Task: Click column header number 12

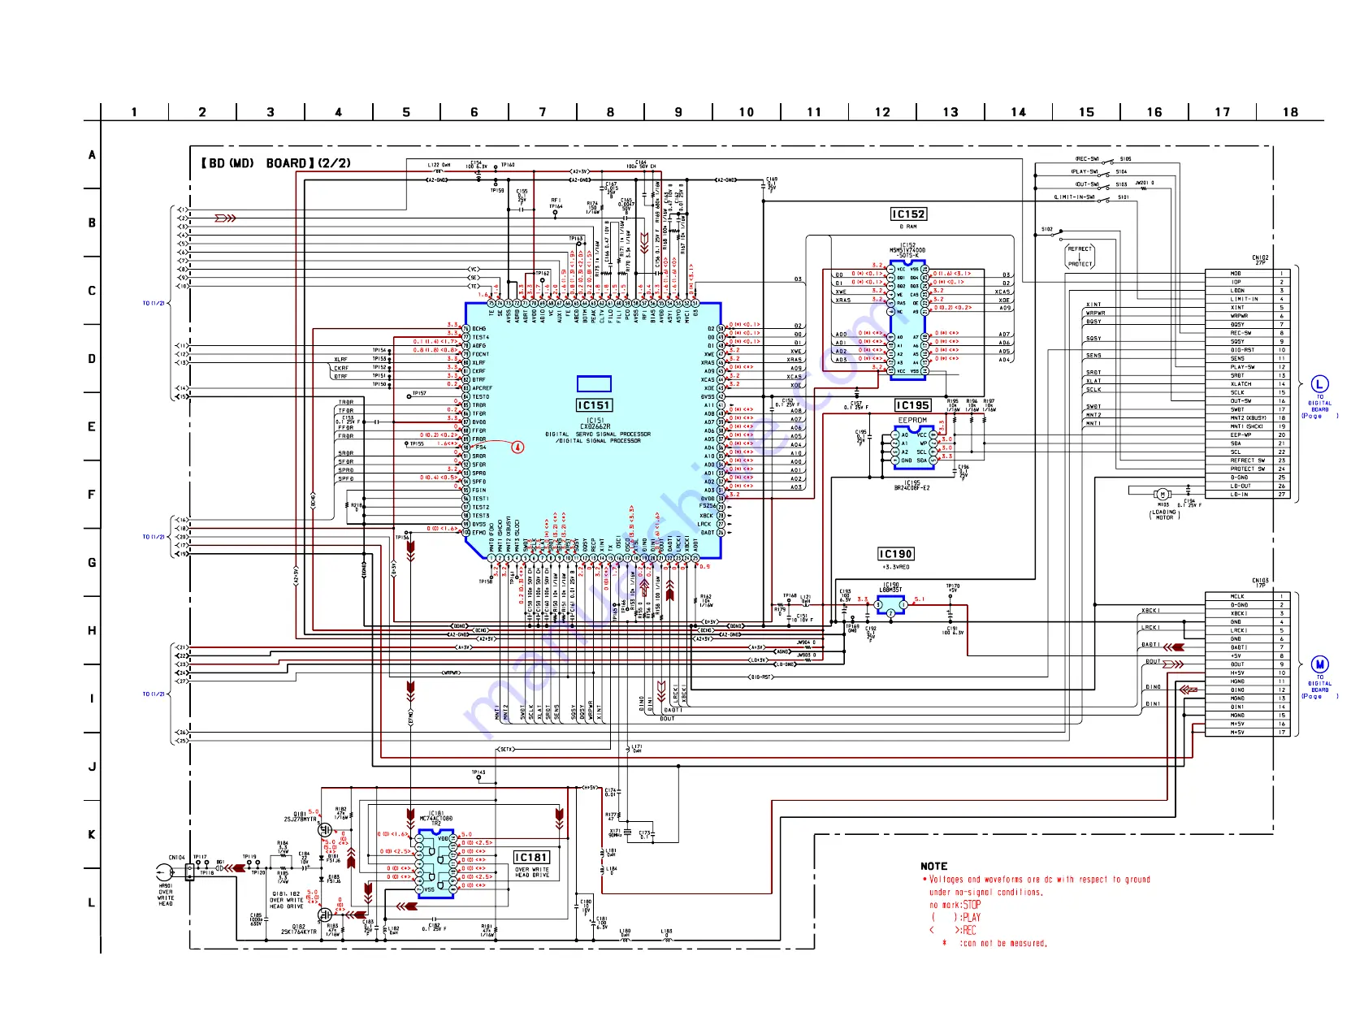Action: tap(882, 112)
